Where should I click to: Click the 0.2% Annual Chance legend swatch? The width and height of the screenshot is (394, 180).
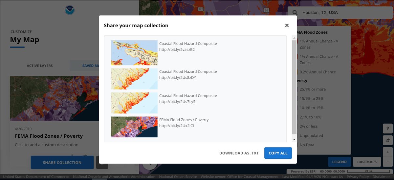pos(297,72)
